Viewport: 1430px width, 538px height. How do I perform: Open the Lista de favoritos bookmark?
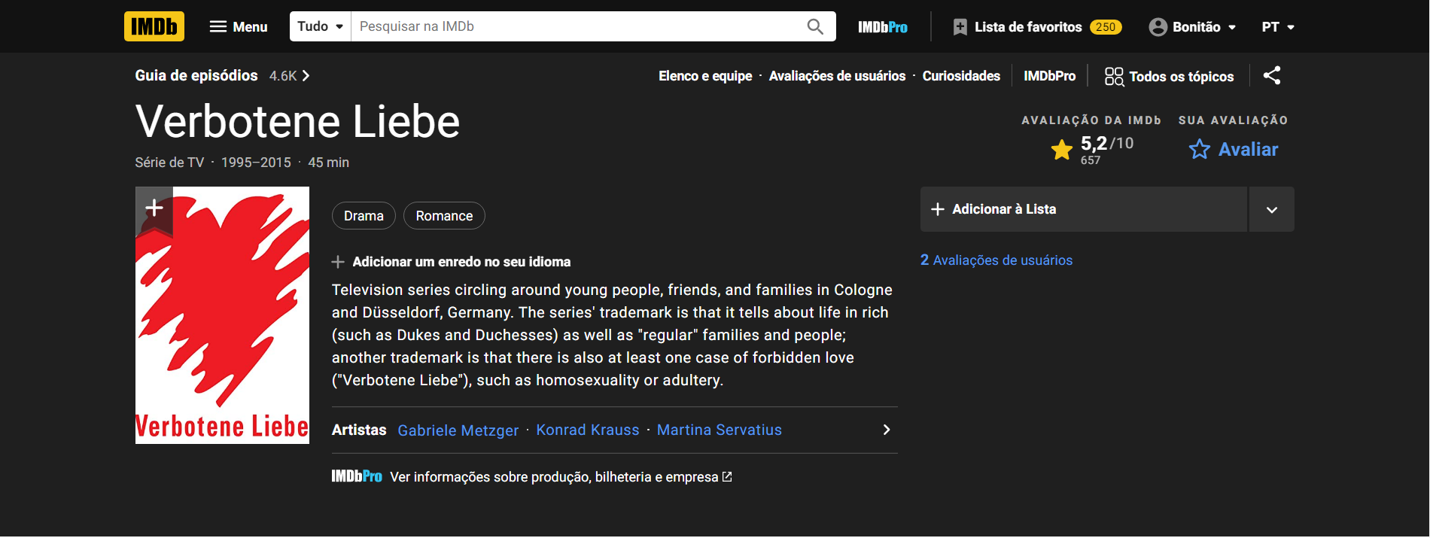click(x=960, y=27)
